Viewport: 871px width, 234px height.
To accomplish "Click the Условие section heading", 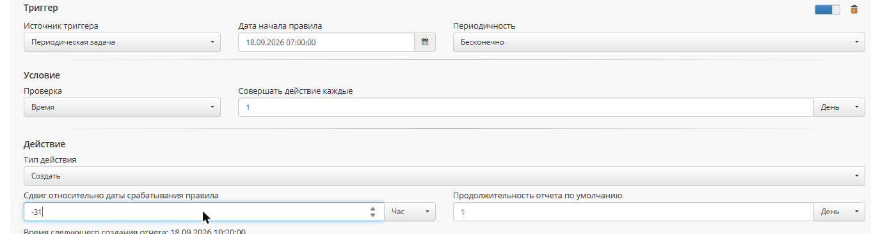I will [42, 75].
